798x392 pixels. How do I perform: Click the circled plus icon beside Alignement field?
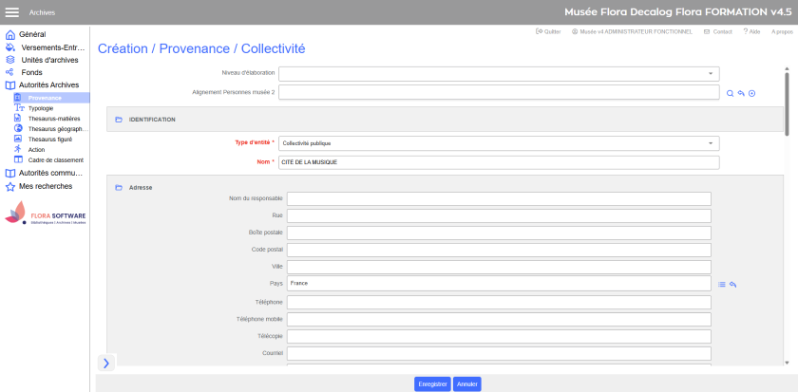tap(751, 93)
